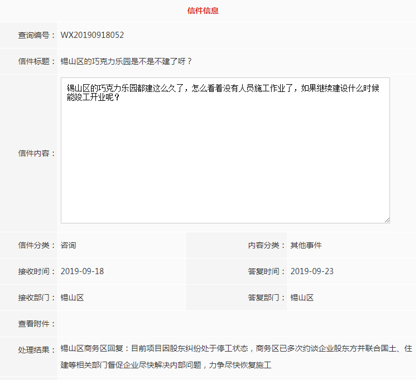Click 锡山区 next to 答复部门
The height and width of the screenshot is (380, 419).
302,298
